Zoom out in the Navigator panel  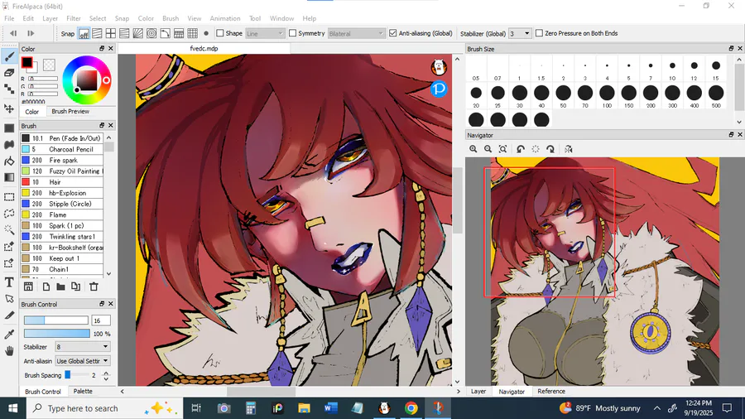click(x=488, y=149)
